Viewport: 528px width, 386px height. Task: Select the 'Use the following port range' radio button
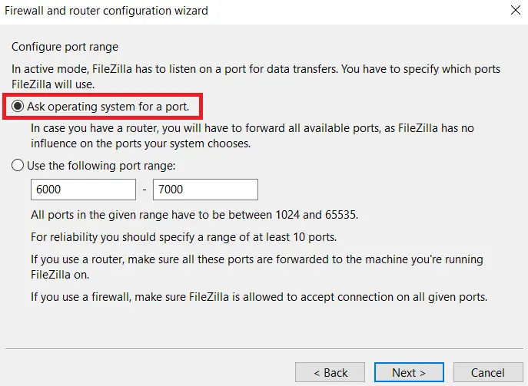[18, 166]
